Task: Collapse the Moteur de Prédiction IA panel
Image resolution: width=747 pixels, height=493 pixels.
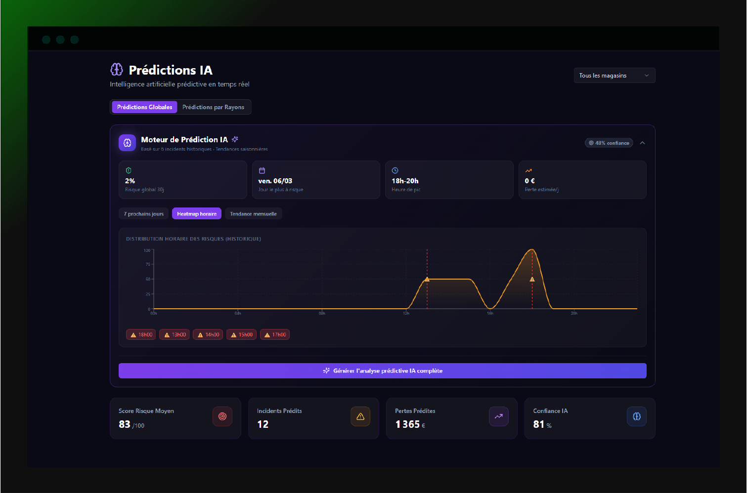Action: tap(642, 143)
